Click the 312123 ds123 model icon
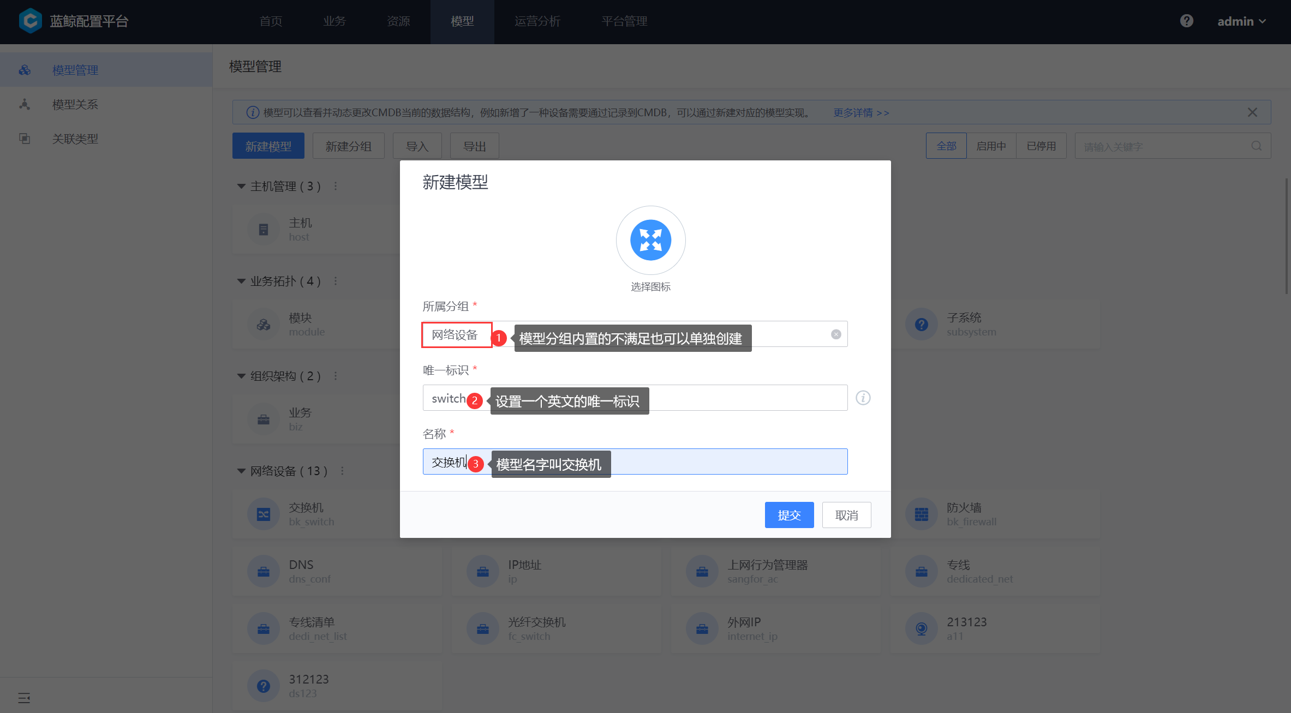 [x=264, y=686]
